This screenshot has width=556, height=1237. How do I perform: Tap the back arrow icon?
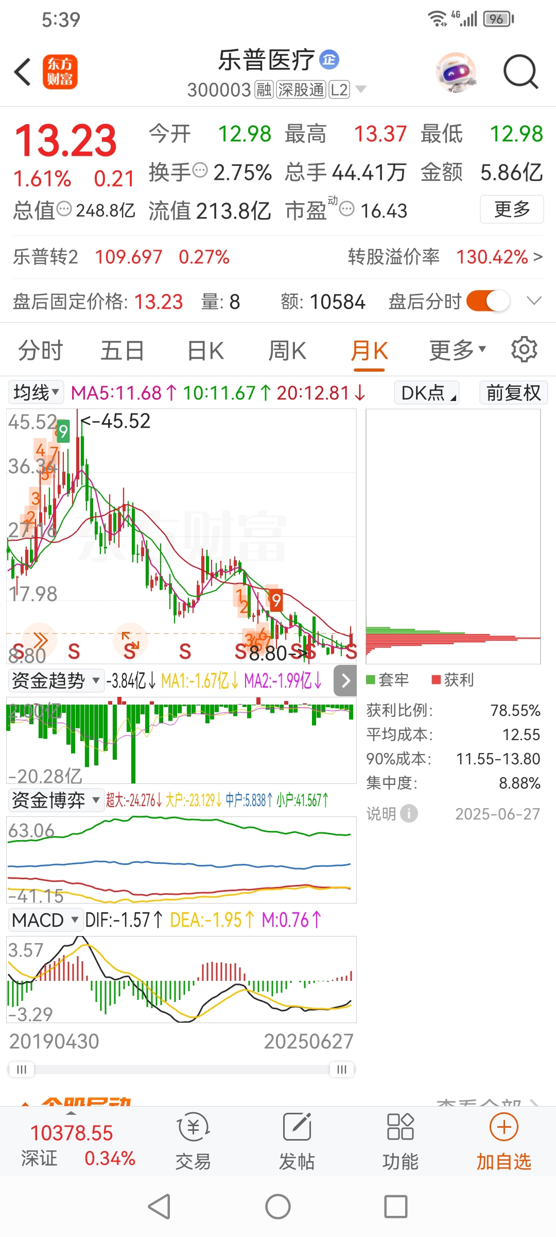pyautogui.click(x=23, y=72)
